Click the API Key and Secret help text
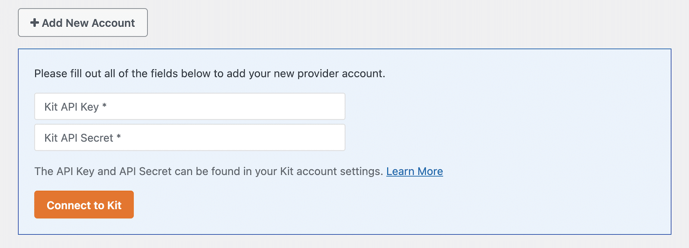The width and height of the screenshot is (689, 248). [208, 171]
